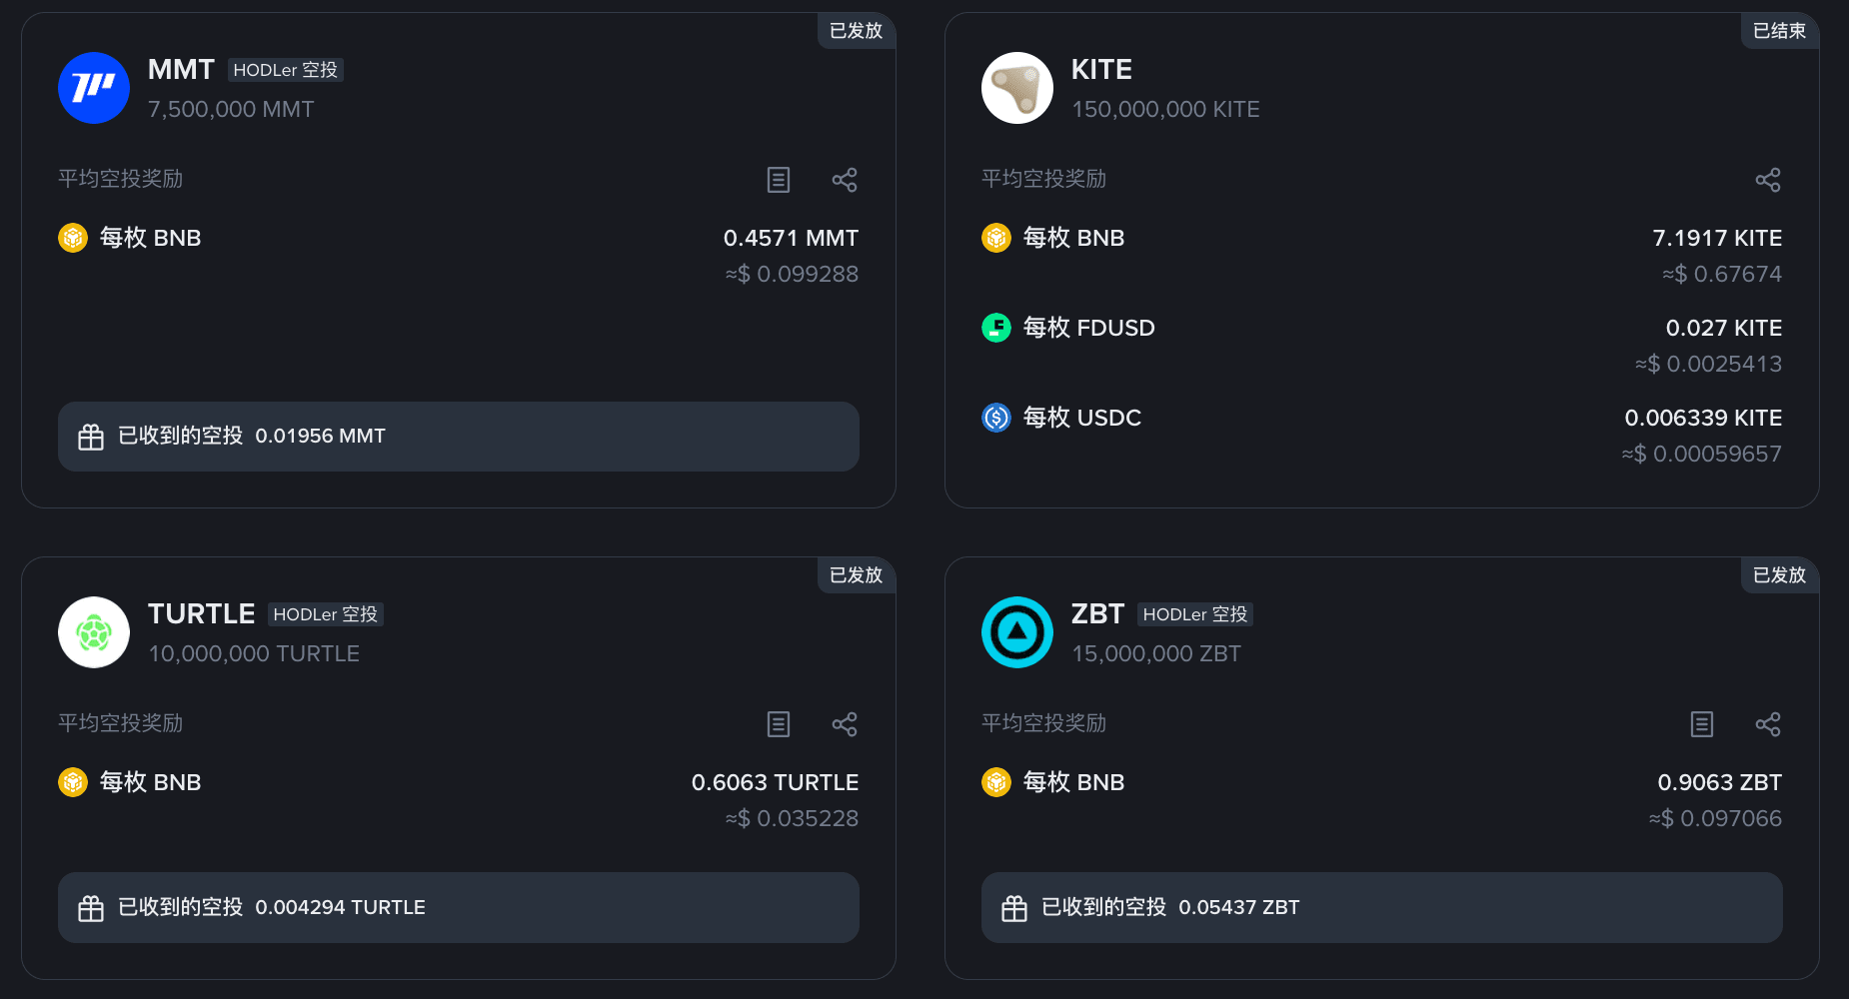Open the TURTLE airdrop details document icon
Image resolution: width=1849 pixels, height=999 pixels.
click(x=779, y=724)
